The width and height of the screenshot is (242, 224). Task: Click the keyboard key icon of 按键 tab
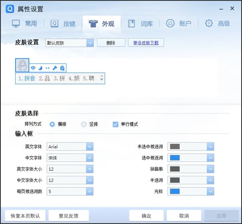pyautogui.click(x=54, y=24)
